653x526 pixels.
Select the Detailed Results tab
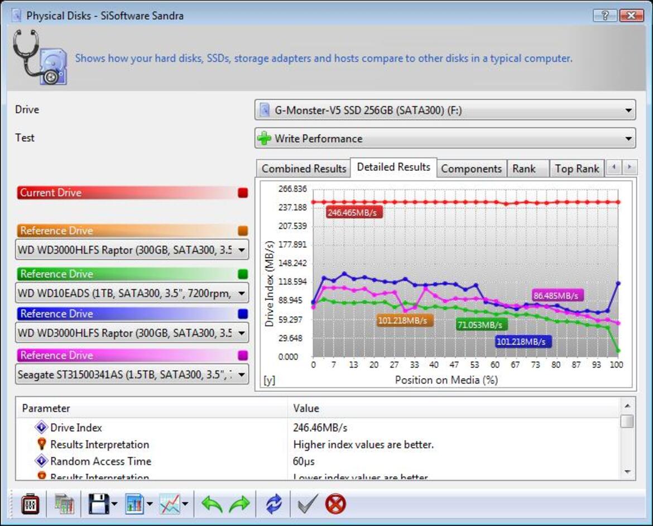393,167
